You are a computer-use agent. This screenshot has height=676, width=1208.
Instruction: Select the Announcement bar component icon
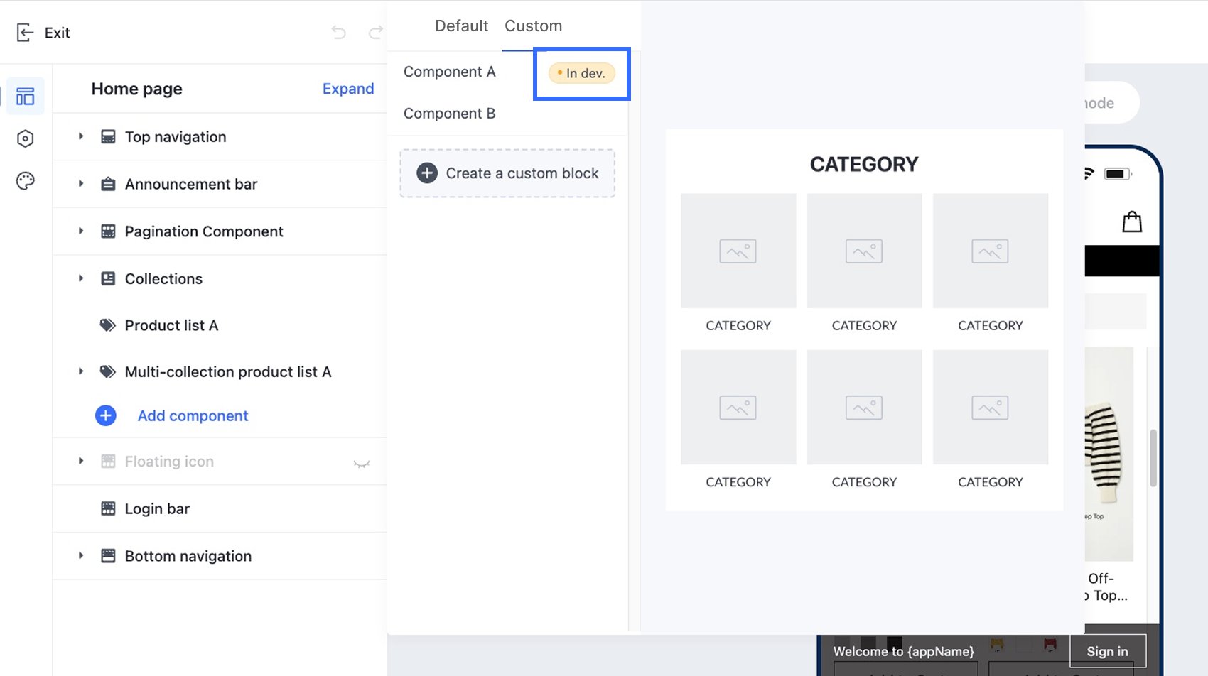(x=108, y=183)
